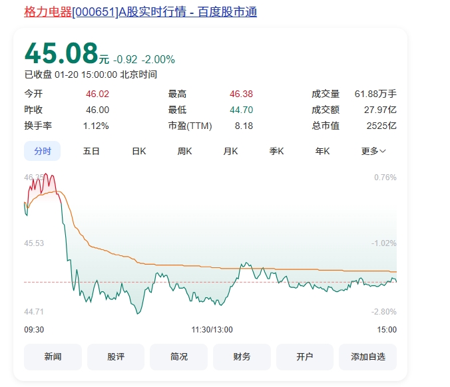Switch to the 日K chart tab
450x387 pixels.
coord(139,151)
